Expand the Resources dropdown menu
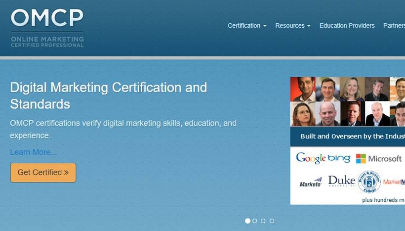Viewport: 405px width, 231px height. click(x=293, y=26)
